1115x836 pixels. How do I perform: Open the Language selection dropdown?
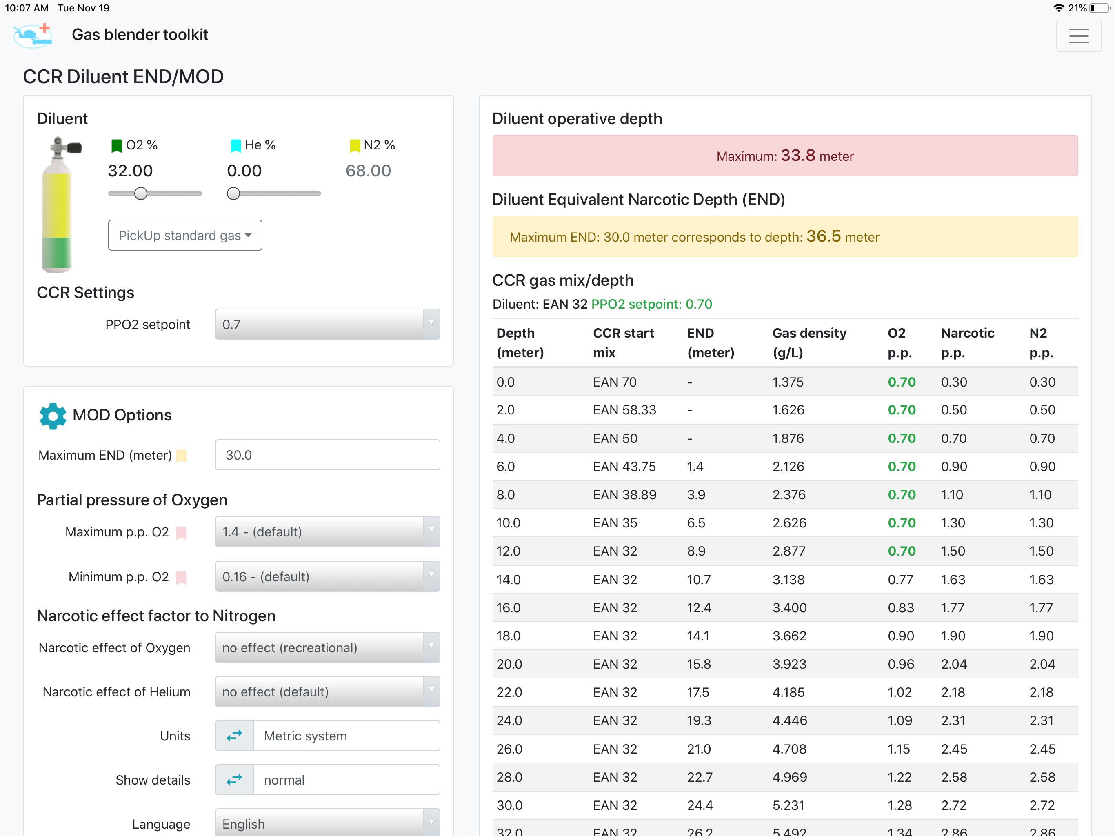pos(327,823)
